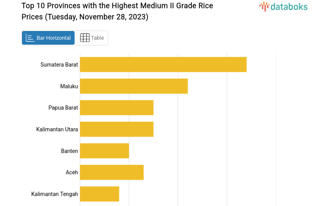The height and width of the screenshot is (206, 312).
Task: Click the Papua Barat axis label
Action: point(63,108)
